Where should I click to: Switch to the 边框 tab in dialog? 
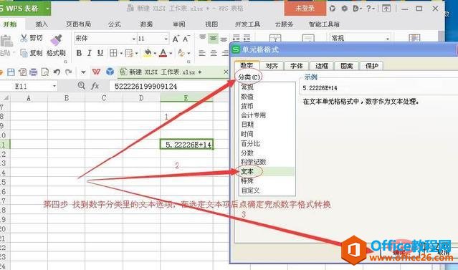pyautogui.click(x=322, y=66)
